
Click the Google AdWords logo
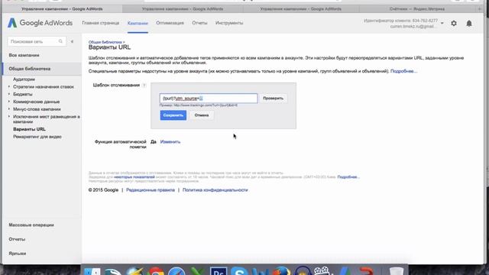click(40, 23)
